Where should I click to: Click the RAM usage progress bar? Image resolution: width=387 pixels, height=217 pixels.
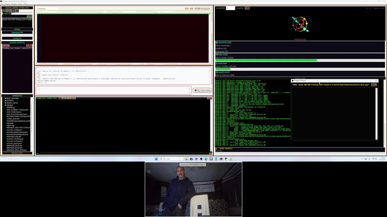click(x=300, y=60)
